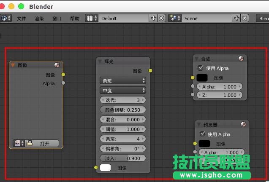Viewport: 269px width, 182px height.
Task: Open white color swatch in 辉光 node
Action: point(105,168)
